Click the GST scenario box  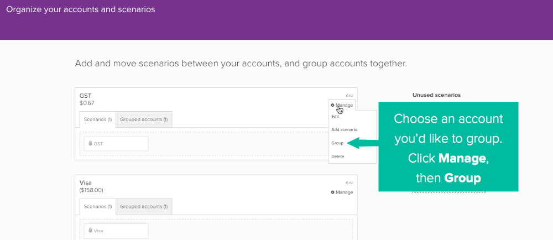click(x=116, y=144)
